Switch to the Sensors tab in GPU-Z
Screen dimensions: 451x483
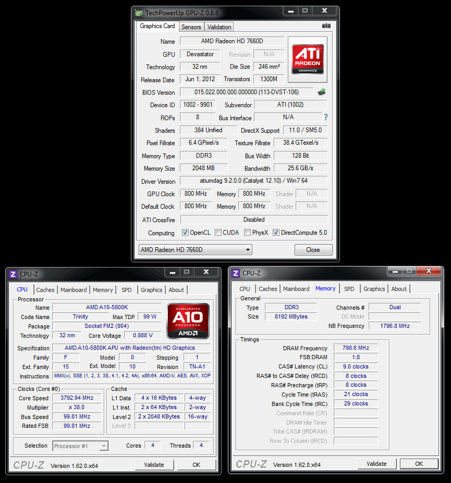tap(191, 27)
